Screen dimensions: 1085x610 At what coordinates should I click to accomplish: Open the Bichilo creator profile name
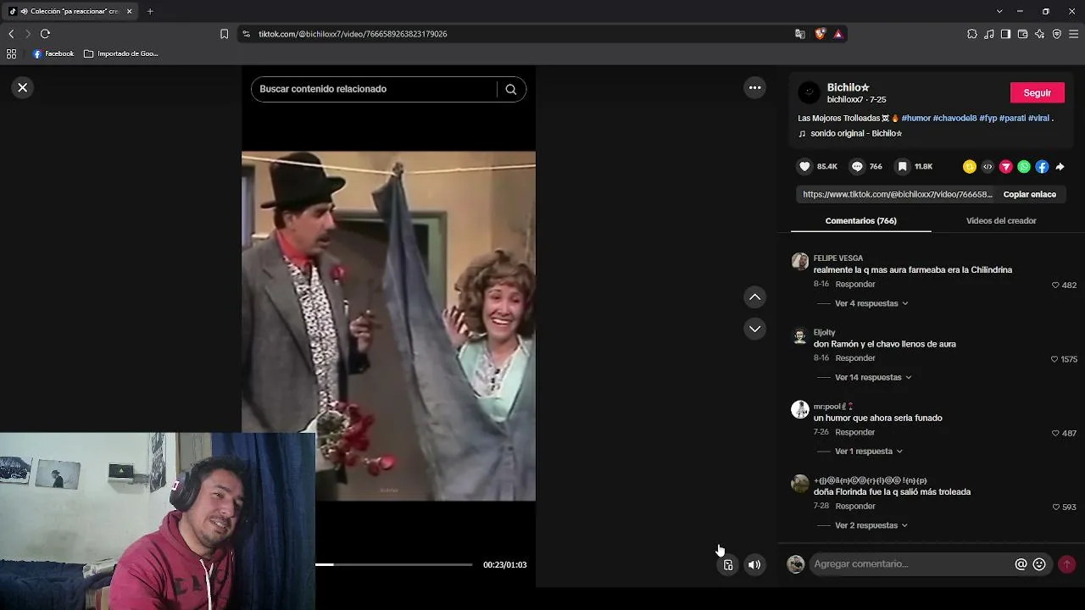point(849,87)
